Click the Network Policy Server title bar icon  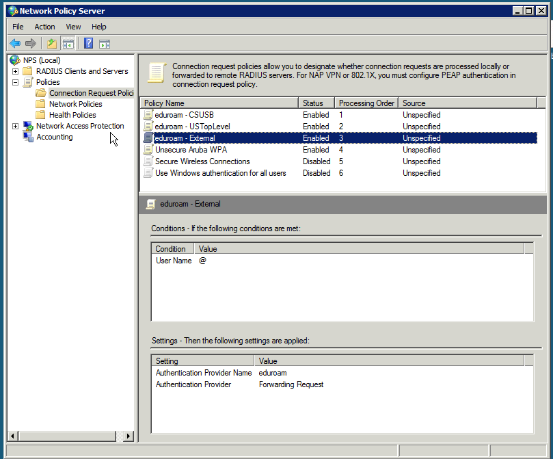[x=13, y=11]
